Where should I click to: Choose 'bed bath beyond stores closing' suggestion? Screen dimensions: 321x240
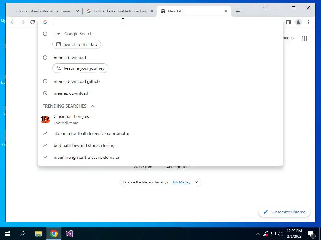click(x=160, y=146)
